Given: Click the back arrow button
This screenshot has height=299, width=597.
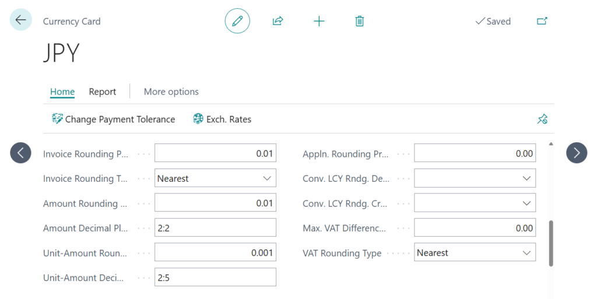Looking at the screenshot, I should pyautogui.click(x=21, y=20).
